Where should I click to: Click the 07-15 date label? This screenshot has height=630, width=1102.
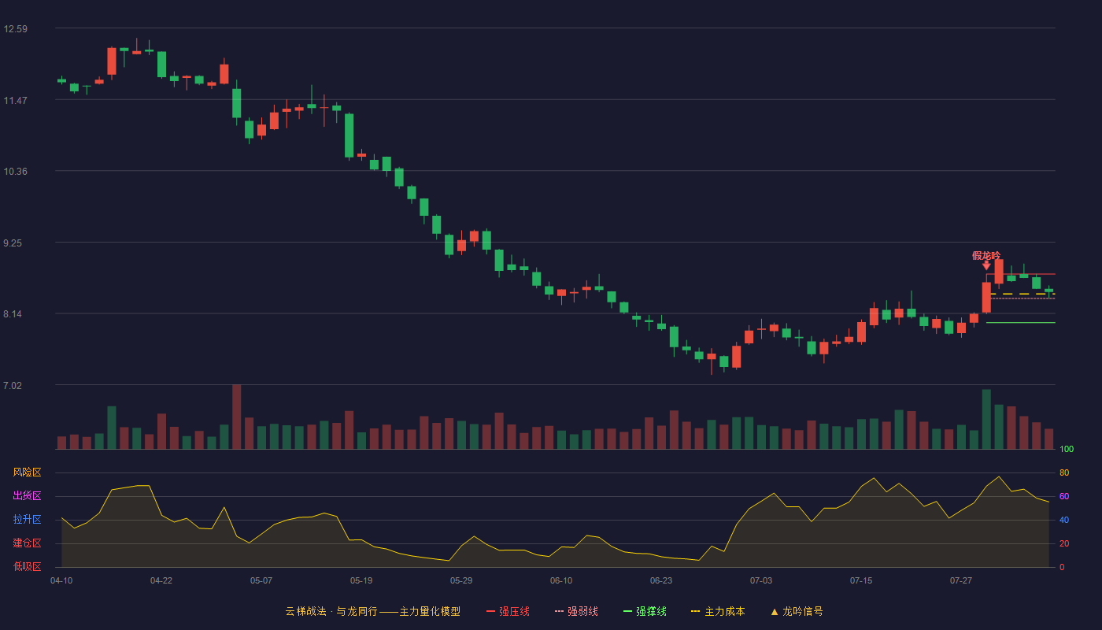click(861, 580)
